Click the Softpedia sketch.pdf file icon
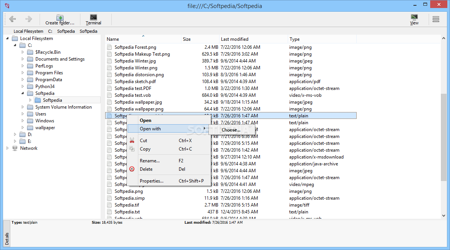450x250 pixels. [x=109, y=82]
